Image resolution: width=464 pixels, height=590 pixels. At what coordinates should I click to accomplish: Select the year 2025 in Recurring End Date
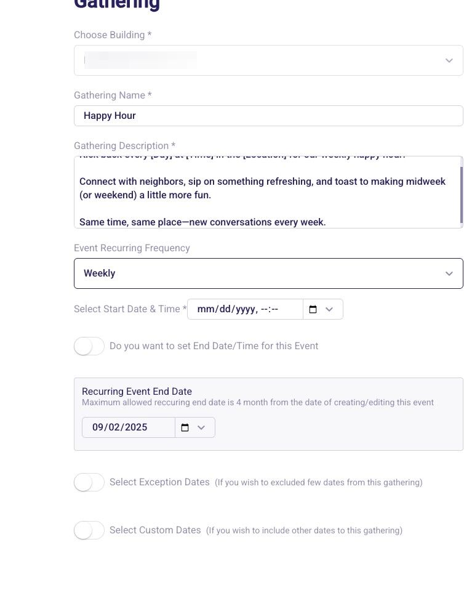136,427
